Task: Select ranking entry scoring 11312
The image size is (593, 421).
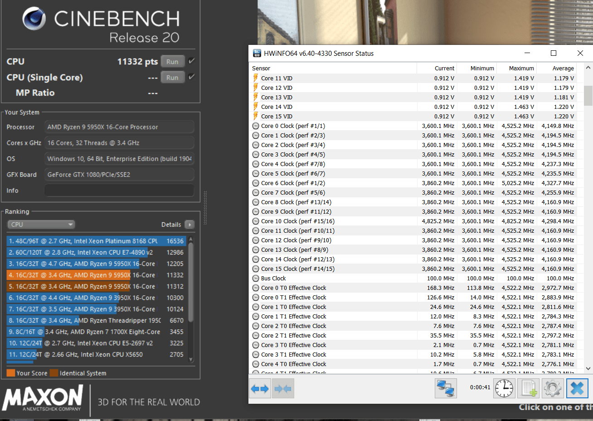Action: coord(96,286)
